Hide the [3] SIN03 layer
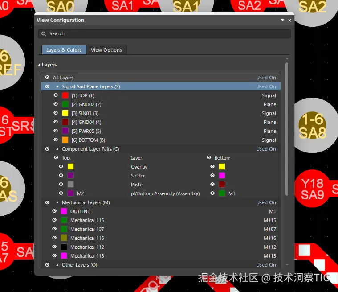Screen dimensions: 338x292 tap(56, 113)
